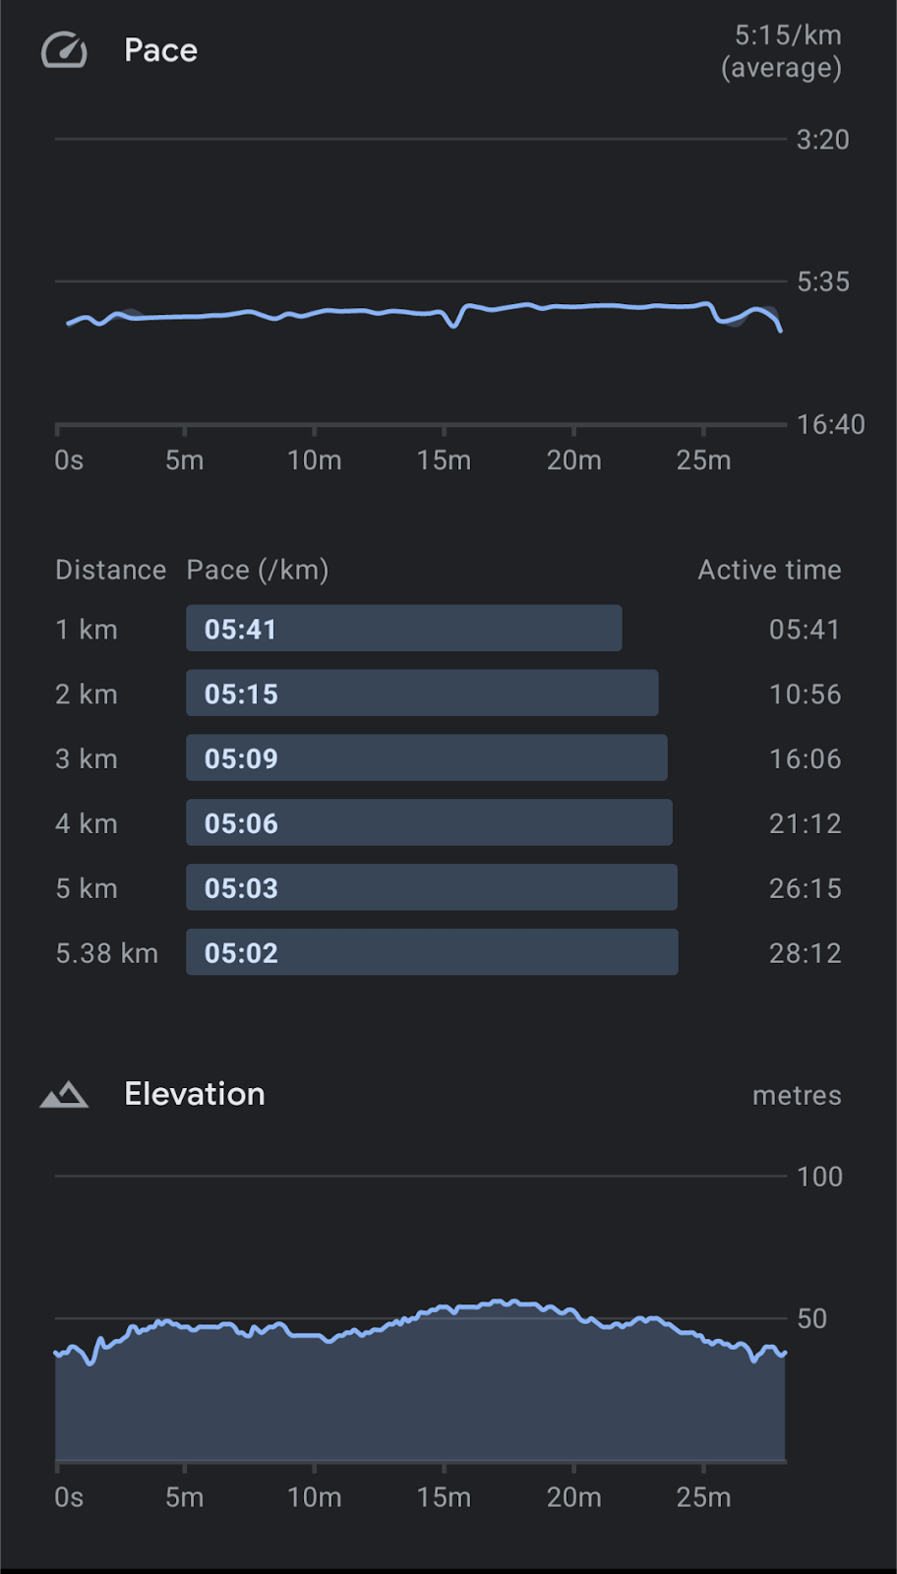Screen dimensions: 897x1574
Task: Select the 4 km pace bar 05:06
Action: pyautogui.click(x=429, y=823)
